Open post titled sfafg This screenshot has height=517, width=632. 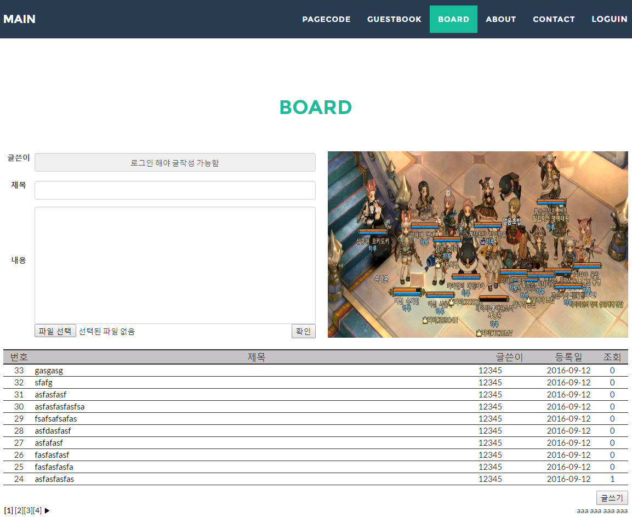(43, 383)
